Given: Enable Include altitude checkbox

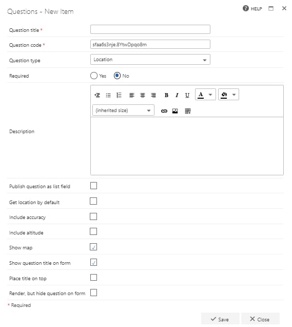Looking at the screenshot, I should pos(93,231).
